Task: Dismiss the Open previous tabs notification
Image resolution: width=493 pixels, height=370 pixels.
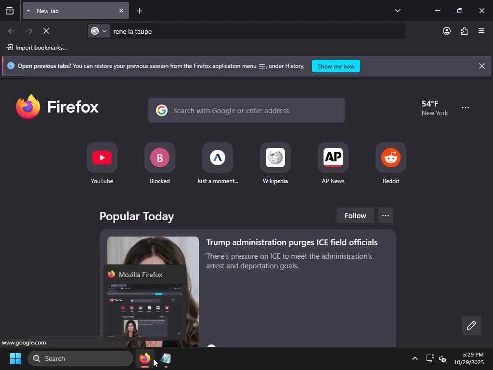Action: pos(481,66)
